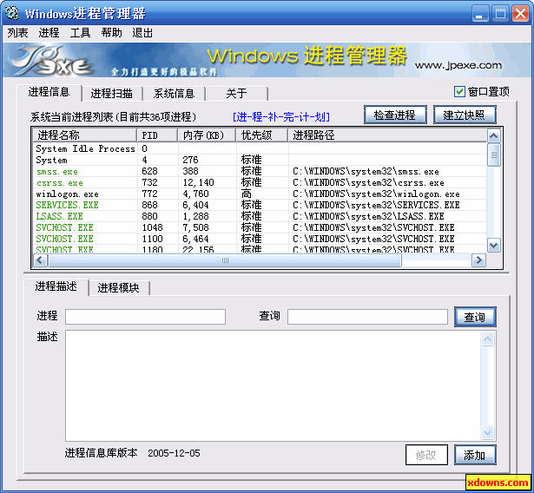Click the horizontal scrollbar left arrow
This screenshot has height=493, width=534.
pos(40,260)
